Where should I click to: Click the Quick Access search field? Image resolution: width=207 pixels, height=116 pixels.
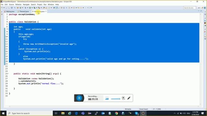point(190,8)
